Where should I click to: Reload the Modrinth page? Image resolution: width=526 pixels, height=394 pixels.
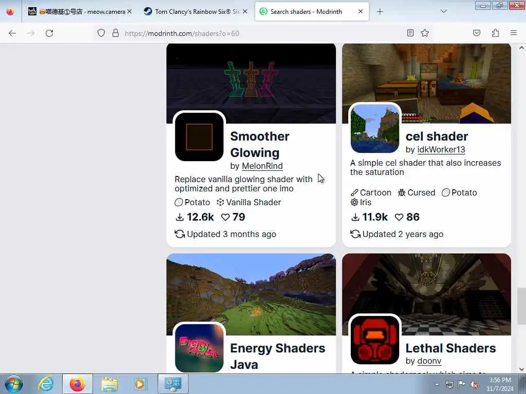[49, 33]
